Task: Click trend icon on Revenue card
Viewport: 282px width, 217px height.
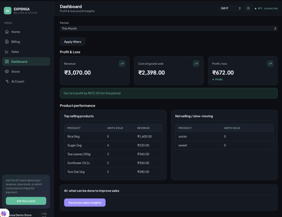Action: 122,64
